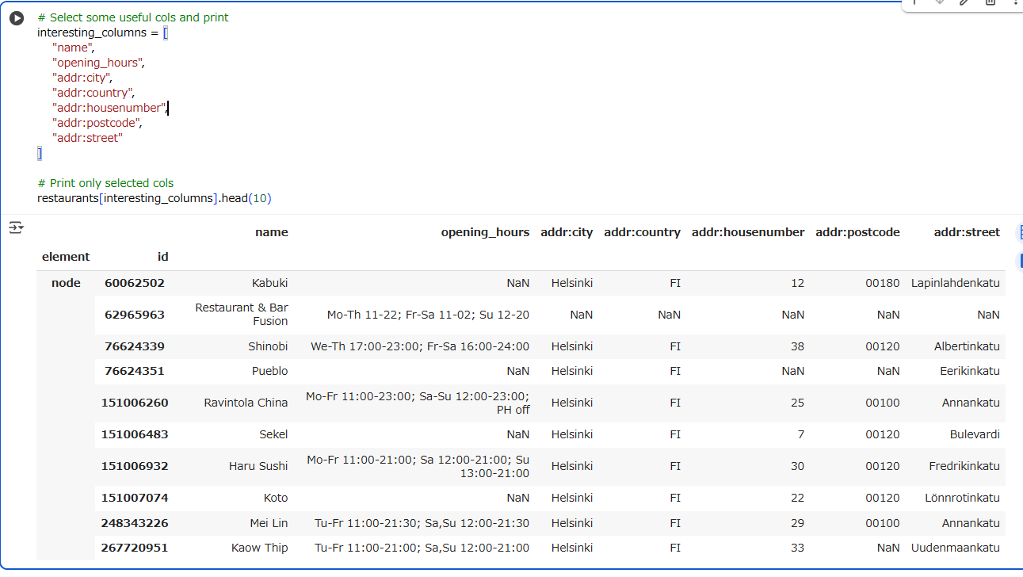This screenshot has height=577, width=1023.
Task: Click the Pueblo restaurant name
Action: click(x=270, y=371)
